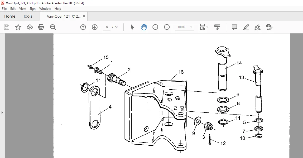This screenshot has width=303, height=158.
Task: Click the 100% zoom value field
Action: [x=181, y=27]
